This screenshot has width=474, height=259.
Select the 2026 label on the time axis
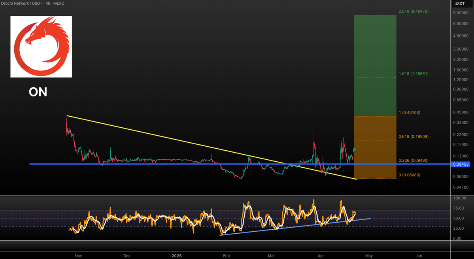(x=176, y=255)
